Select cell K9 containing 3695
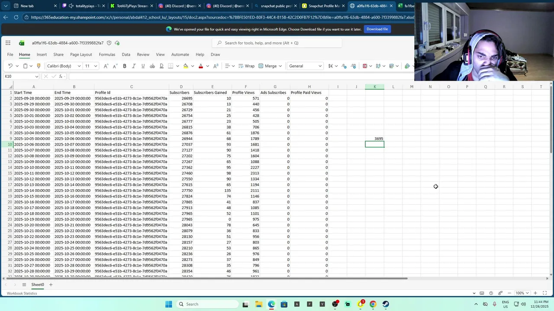The height and width of the screenshot is (311, 554). point(374,139)
